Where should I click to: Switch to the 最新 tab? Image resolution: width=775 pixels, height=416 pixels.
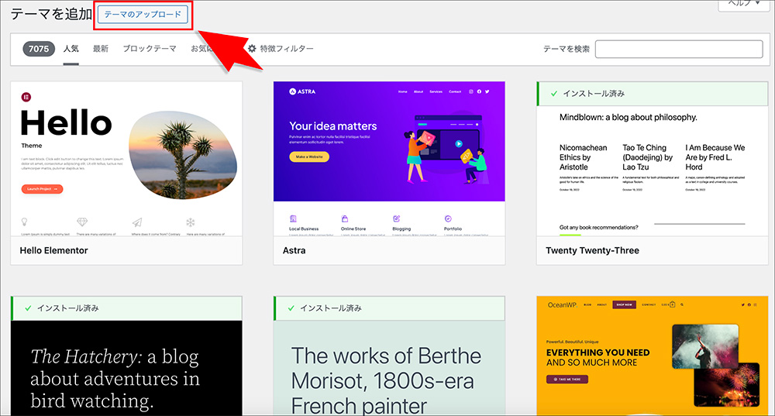pos(101,49)
